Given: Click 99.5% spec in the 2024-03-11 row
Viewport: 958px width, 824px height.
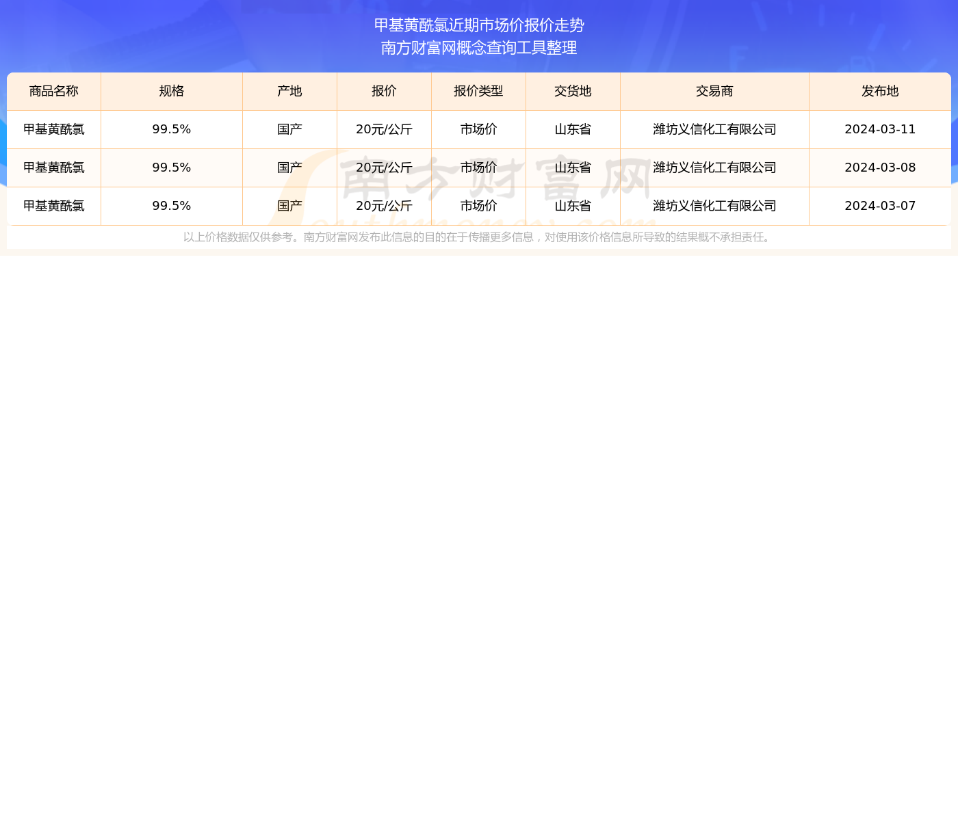Looking at the screenshot, I should (172, 129).
